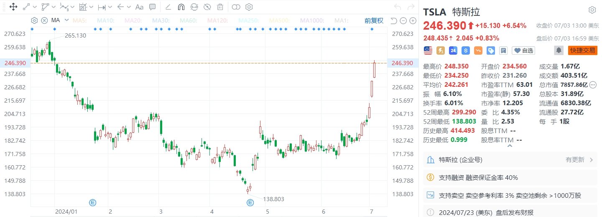Undo the last chart action
Screen dimensions: 602x217
398,7
